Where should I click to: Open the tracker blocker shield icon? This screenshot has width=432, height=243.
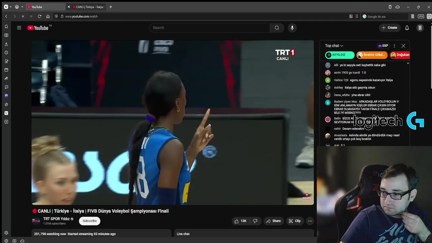tap(56, 16)
